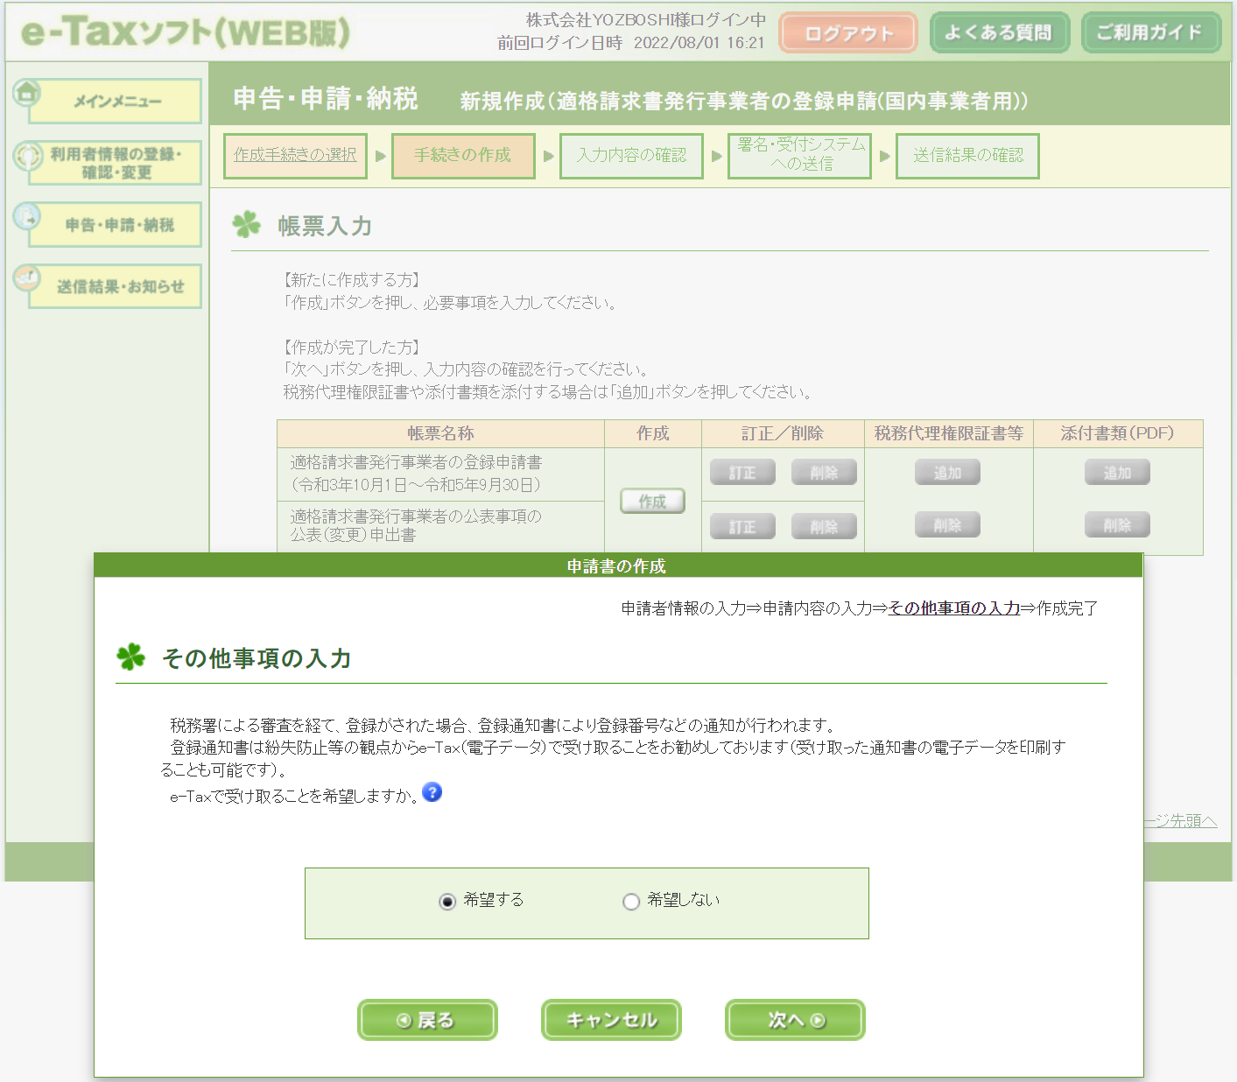Open よくある質問 page

click(x=1000, y=33)
